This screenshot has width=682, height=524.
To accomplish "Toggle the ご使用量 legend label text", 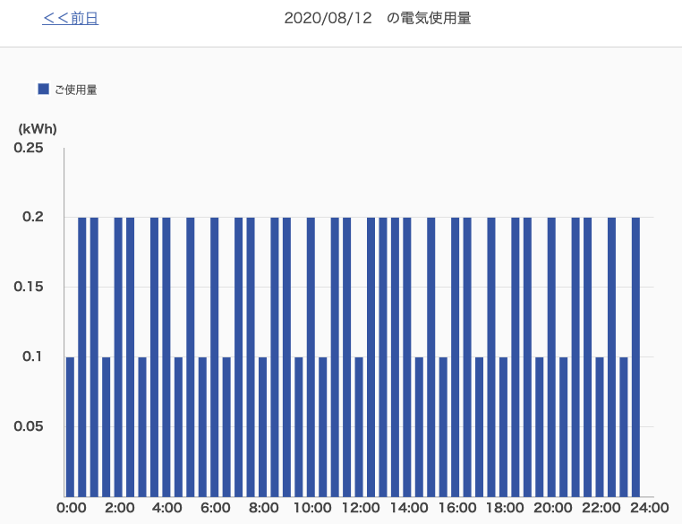I will click(76, 90).
